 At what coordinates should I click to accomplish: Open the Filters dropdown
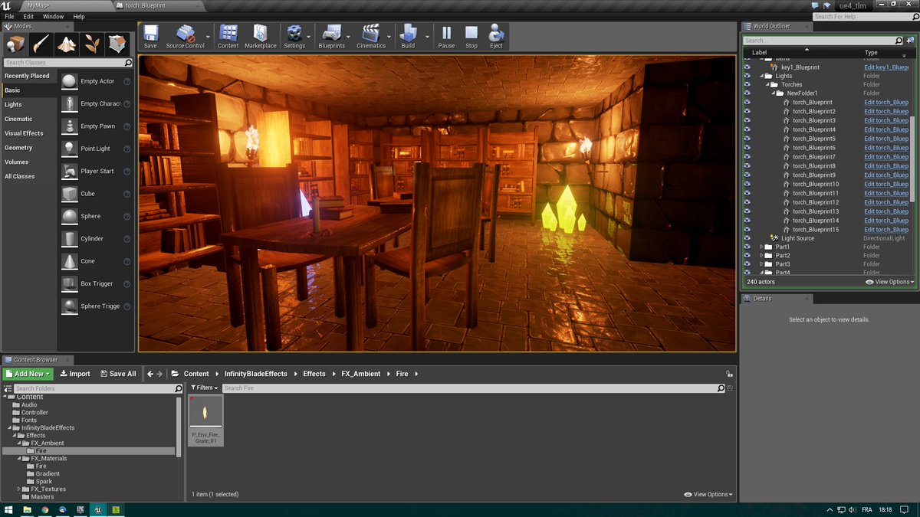click(x=205, y=388)
